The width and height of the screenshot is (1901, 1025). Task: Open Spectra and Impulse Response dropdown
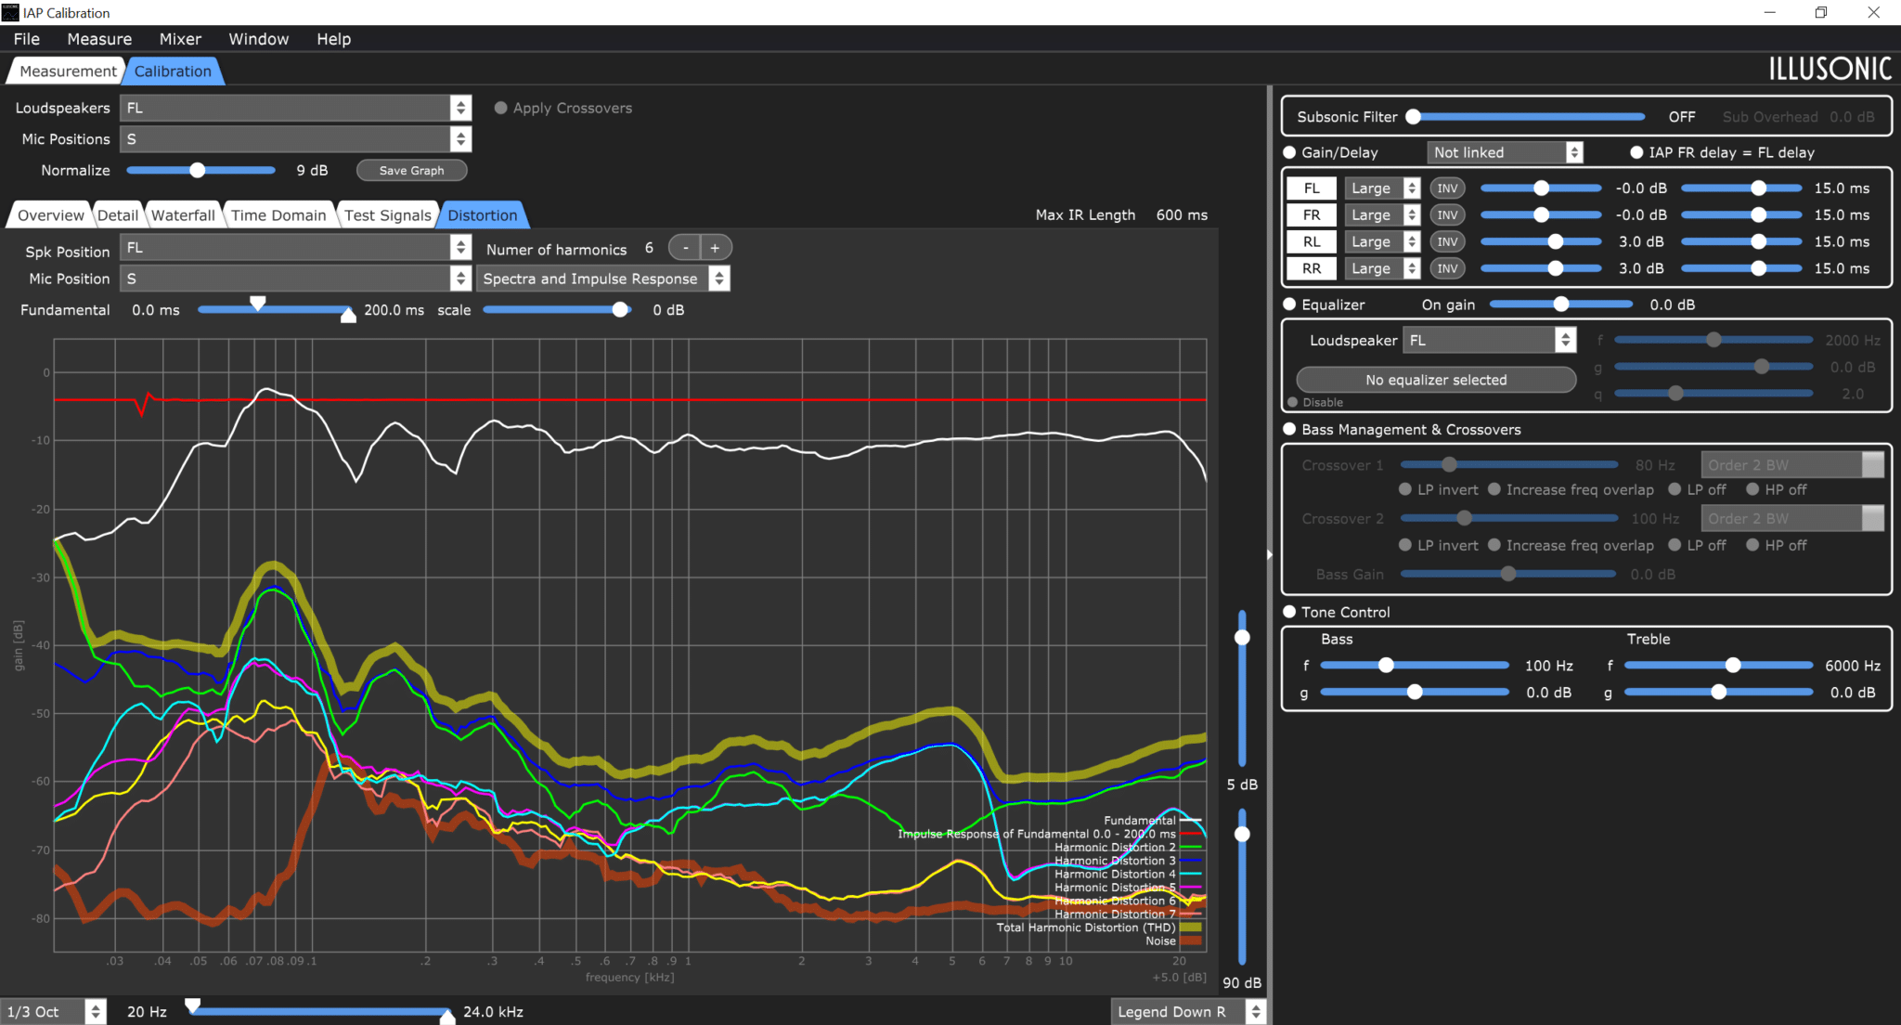(x=603, y=279)
